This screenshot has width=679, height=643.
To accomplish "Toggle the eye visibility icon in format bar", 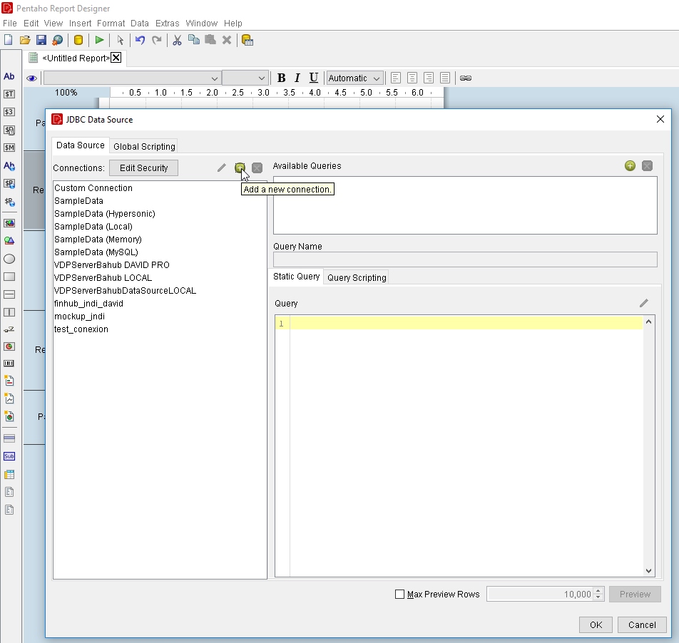I will pos(31,78).
